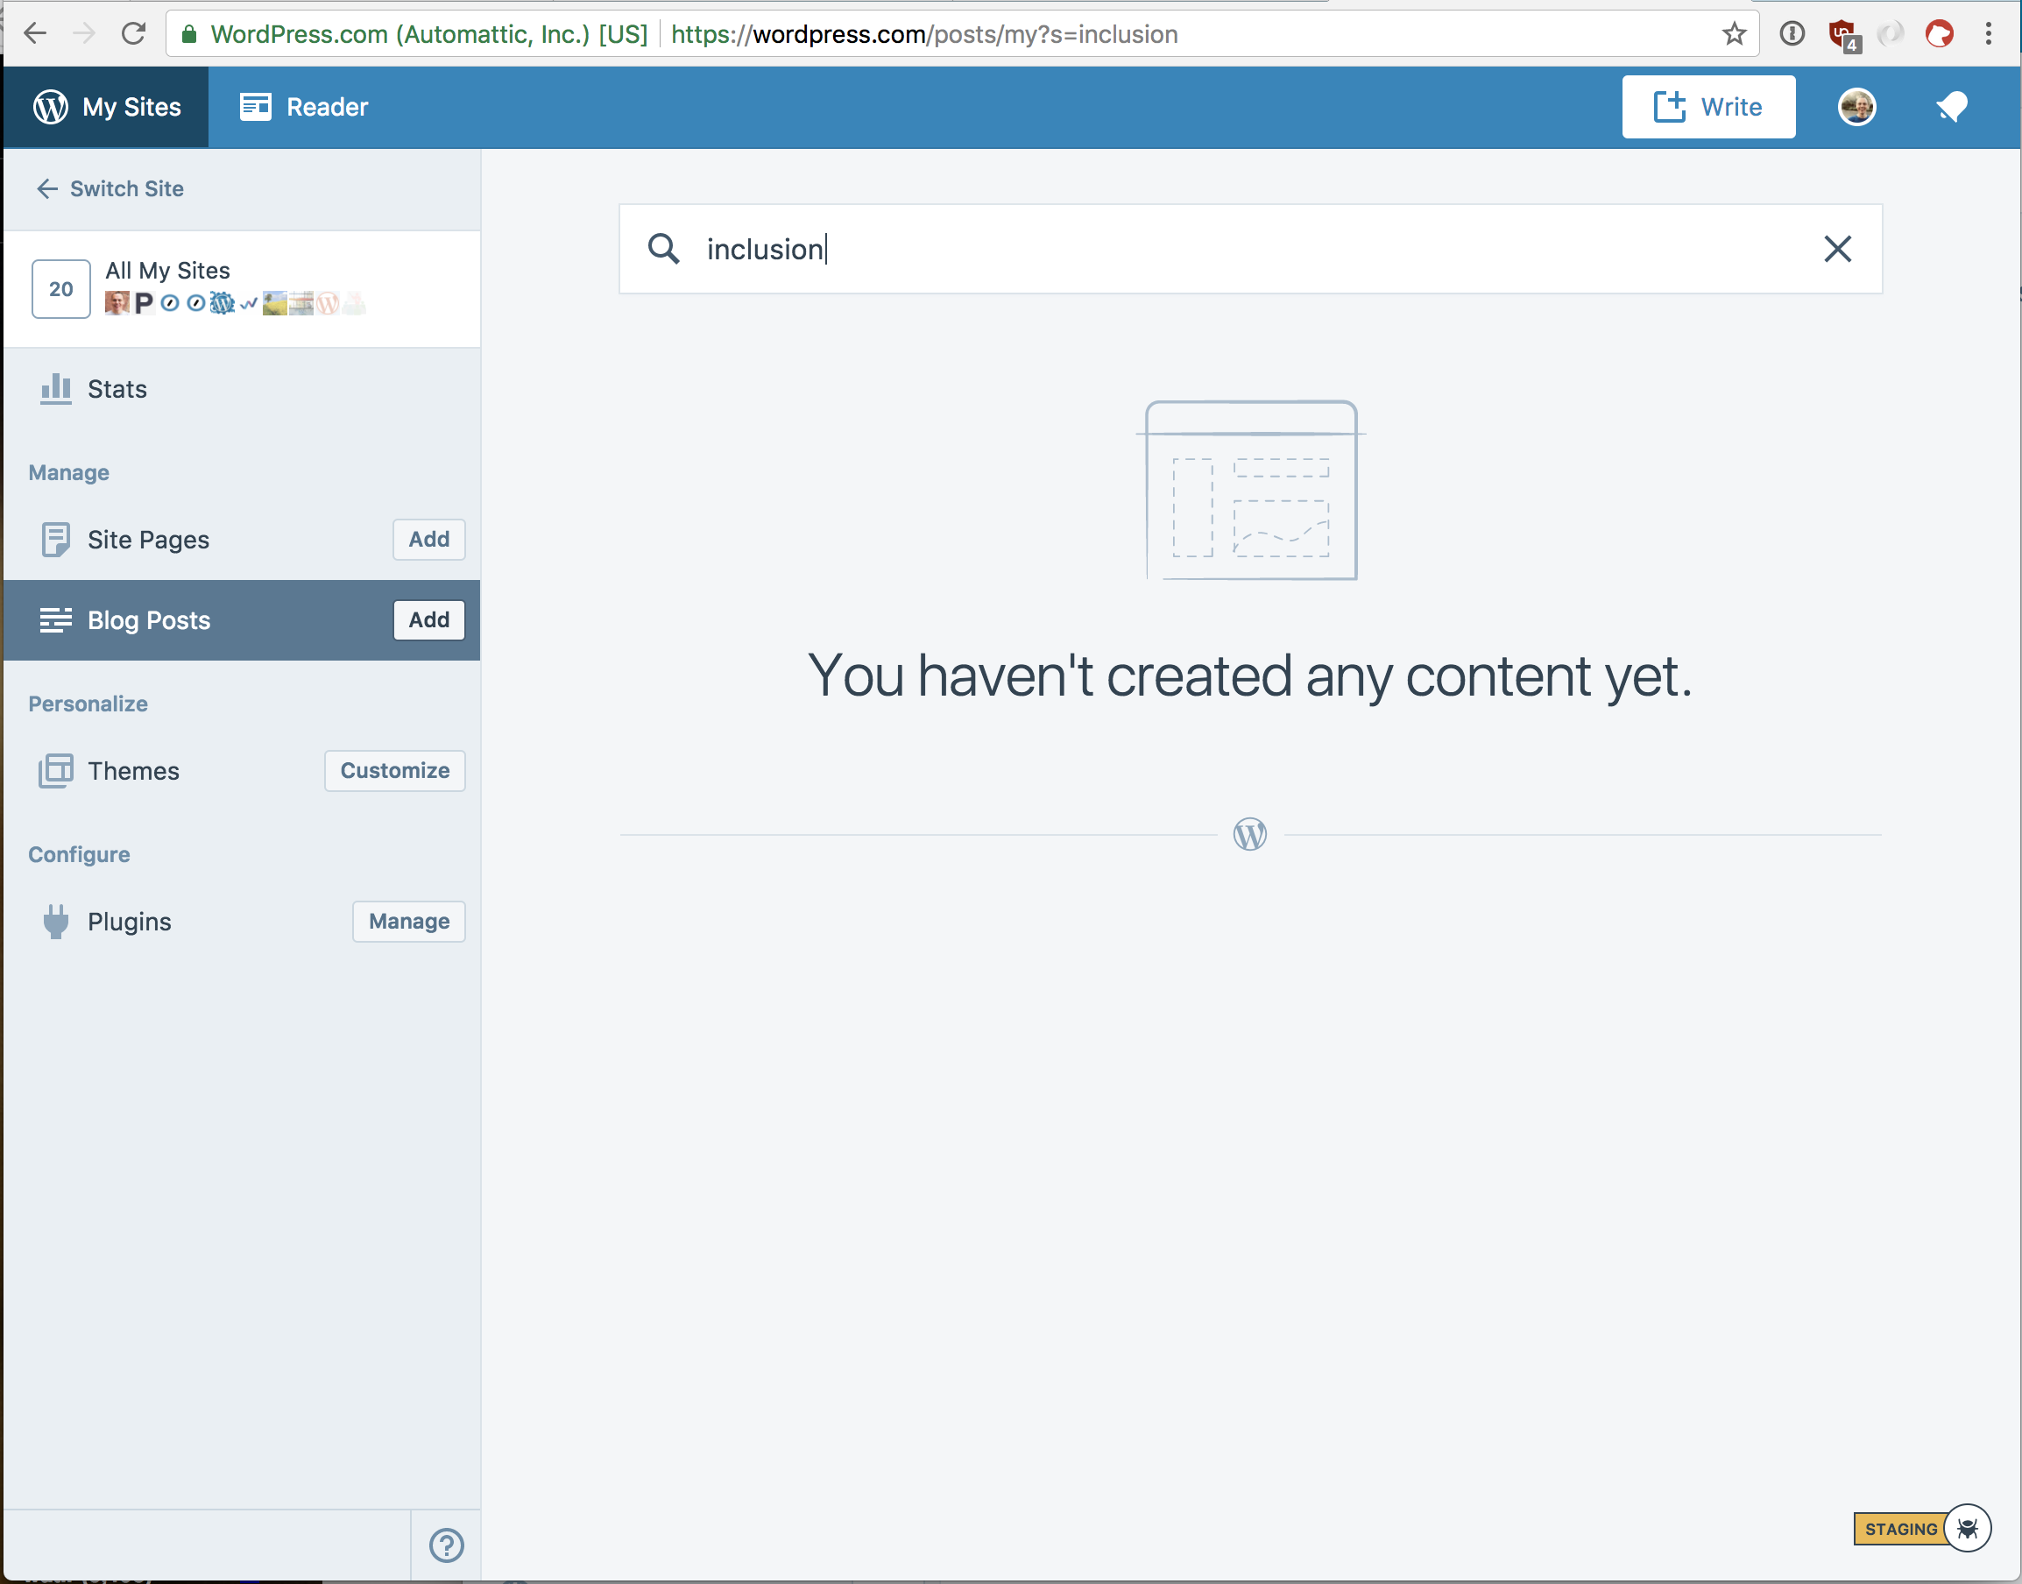Click the staging bug report icon
Screen dimensions: 2022x1584
click(x=1968, y=1528)
